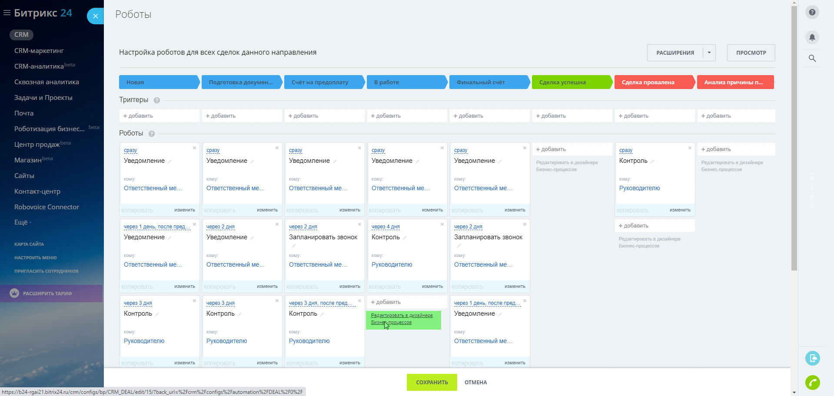The height and width of the screenshot is (396, 834).
Task: Select the Новая stage header
Action: click(159, 82)
